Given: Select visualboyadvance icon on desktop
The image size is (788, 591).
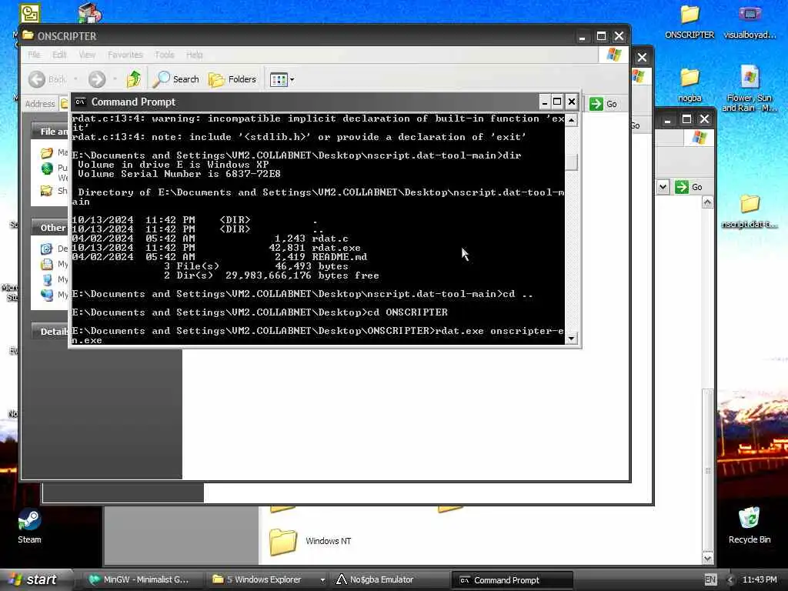Looking at the screenshot, I should pos(750,22).
